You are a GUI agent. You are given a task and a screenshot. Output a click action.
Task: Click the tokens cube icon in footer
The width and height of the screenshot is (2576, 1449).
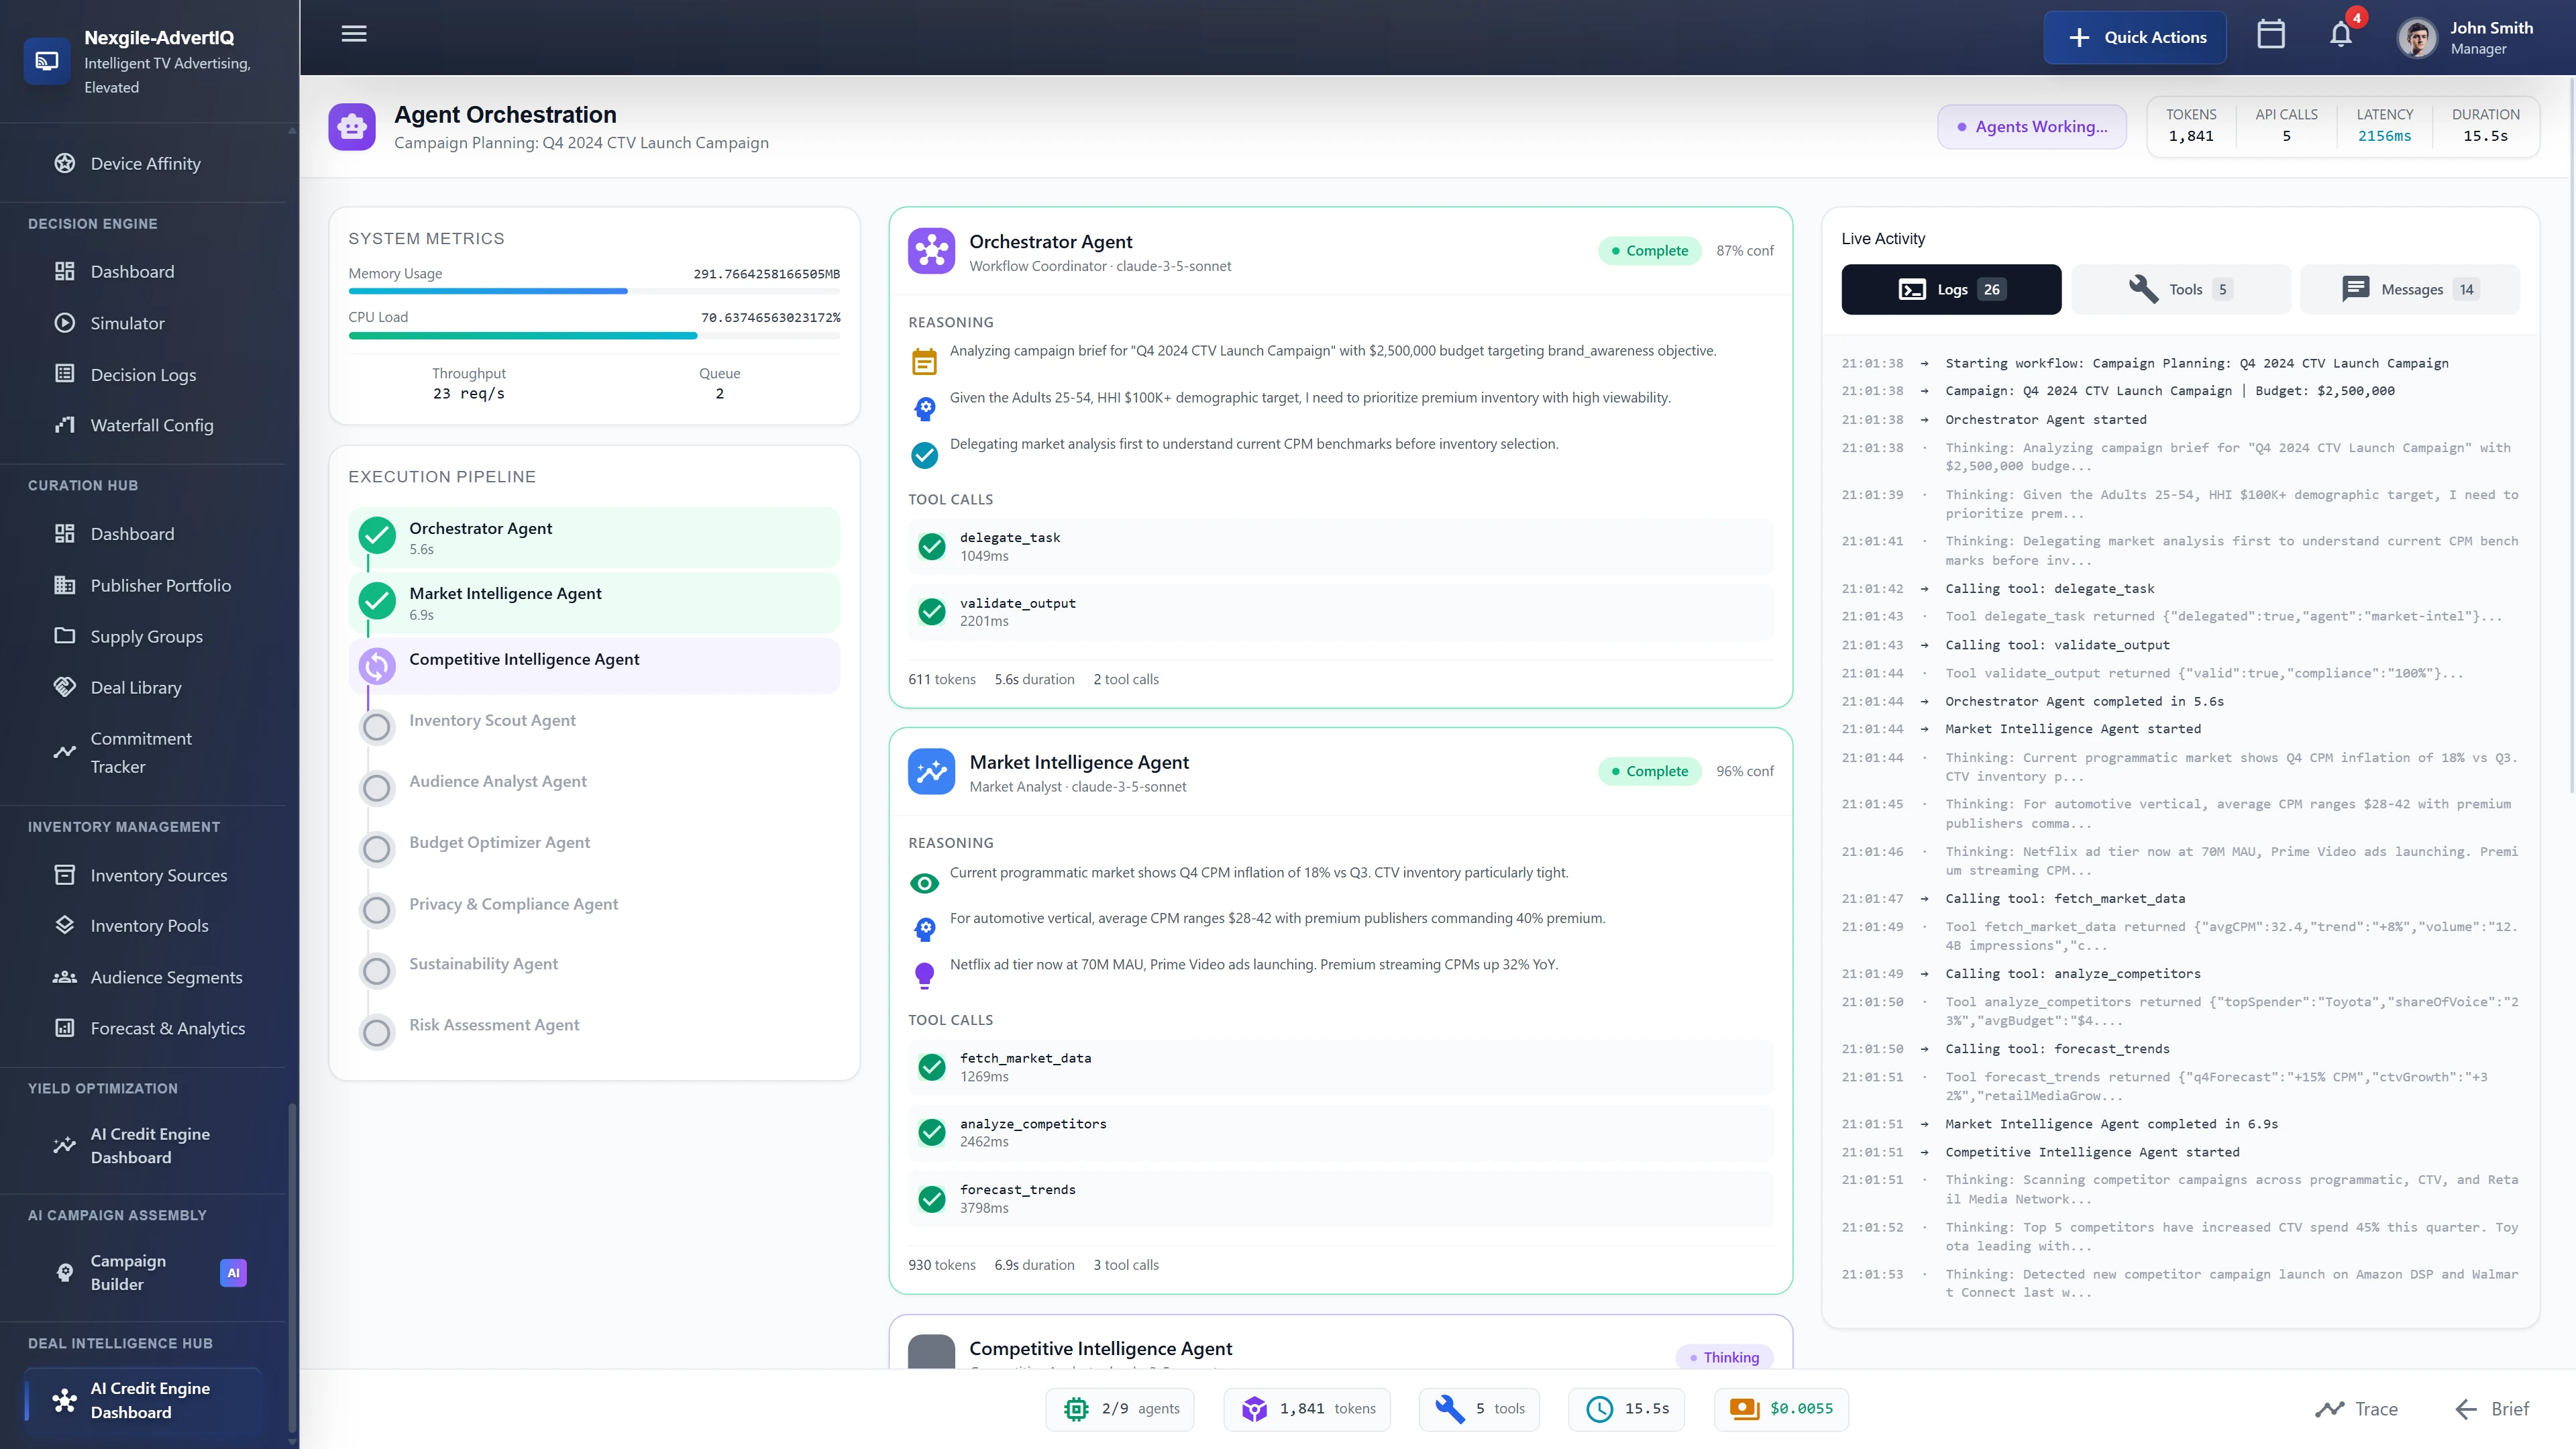coord(1254,1409)
